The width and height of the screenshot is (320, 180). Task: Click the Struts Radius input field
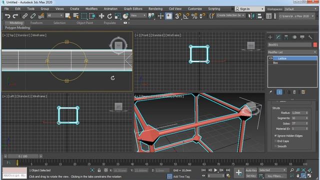coord(298,112)
